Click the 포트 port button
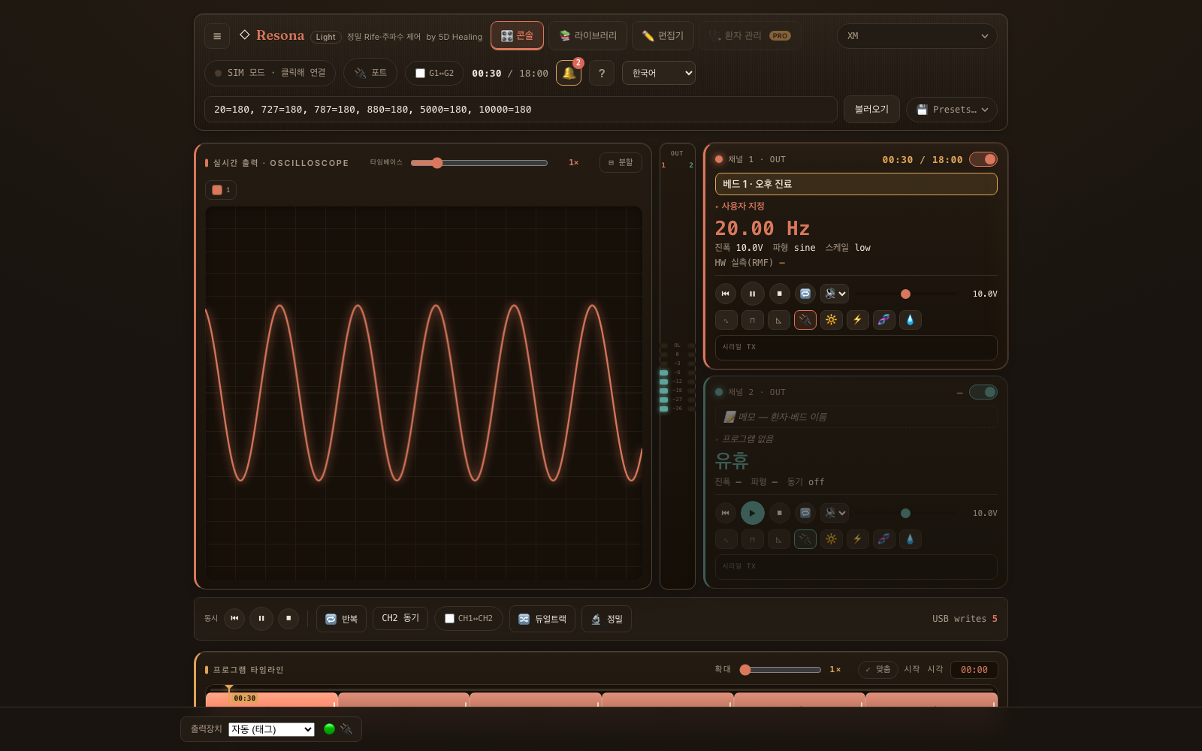 [370, 73]
